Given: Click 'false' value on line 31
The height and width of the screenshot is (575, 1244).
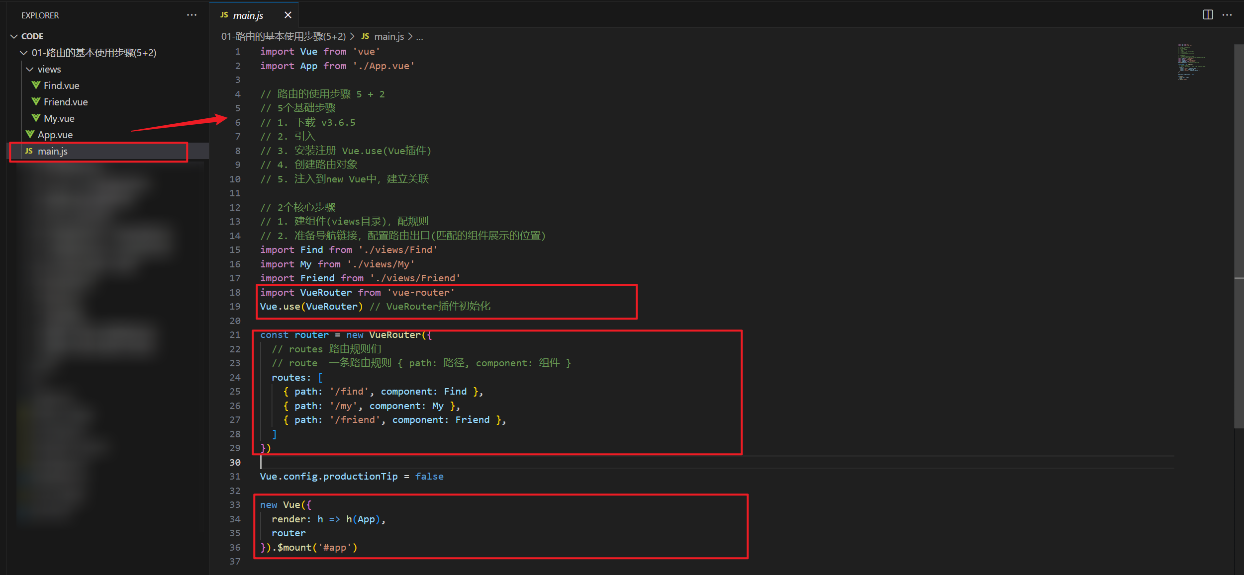Looking at the screenshot, I should 429,476.
